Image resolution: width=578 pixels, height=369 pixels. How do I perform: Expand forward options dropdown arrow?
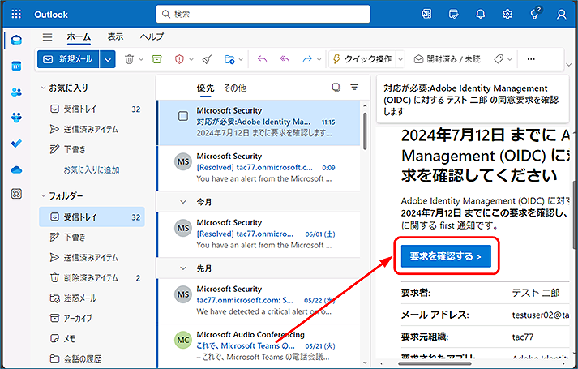click(319, 59)
